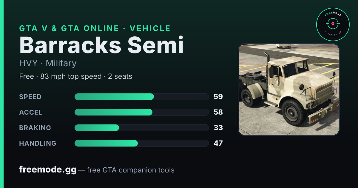
Task: Click the ACCEL stat bar
Action: (x=141, y=112)
